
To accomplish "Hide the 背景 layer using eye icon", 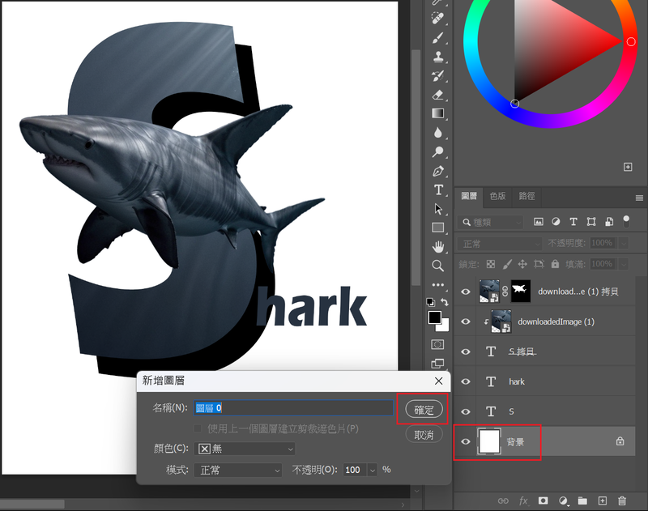I will (x=466, y=441).
